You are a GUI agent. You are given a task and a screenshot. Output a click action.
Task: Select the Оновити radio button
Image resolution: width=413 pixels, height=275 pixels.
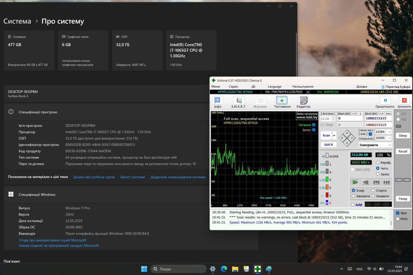coord(373,196)
